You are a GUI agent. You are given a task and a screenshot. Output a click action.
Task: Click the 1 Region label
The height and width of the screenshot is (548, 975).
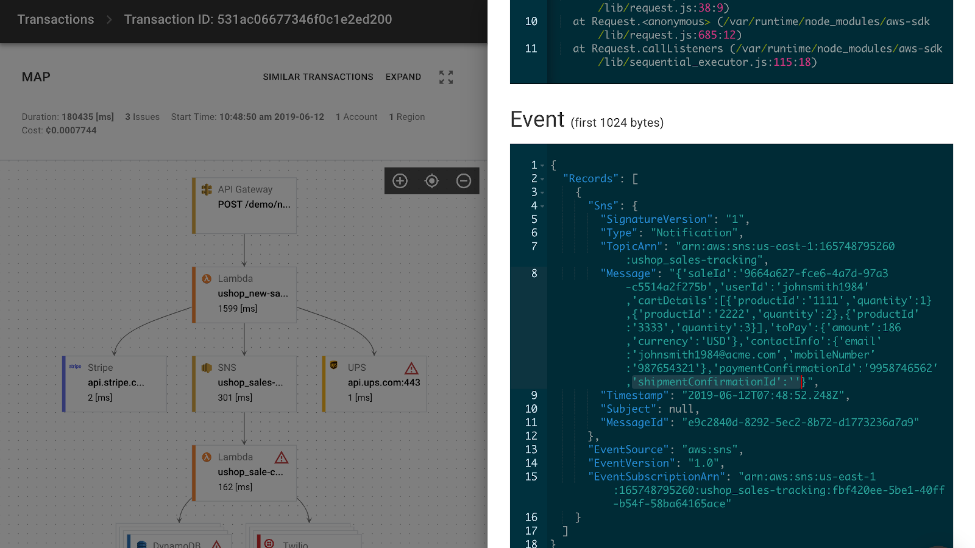[407, 117]
